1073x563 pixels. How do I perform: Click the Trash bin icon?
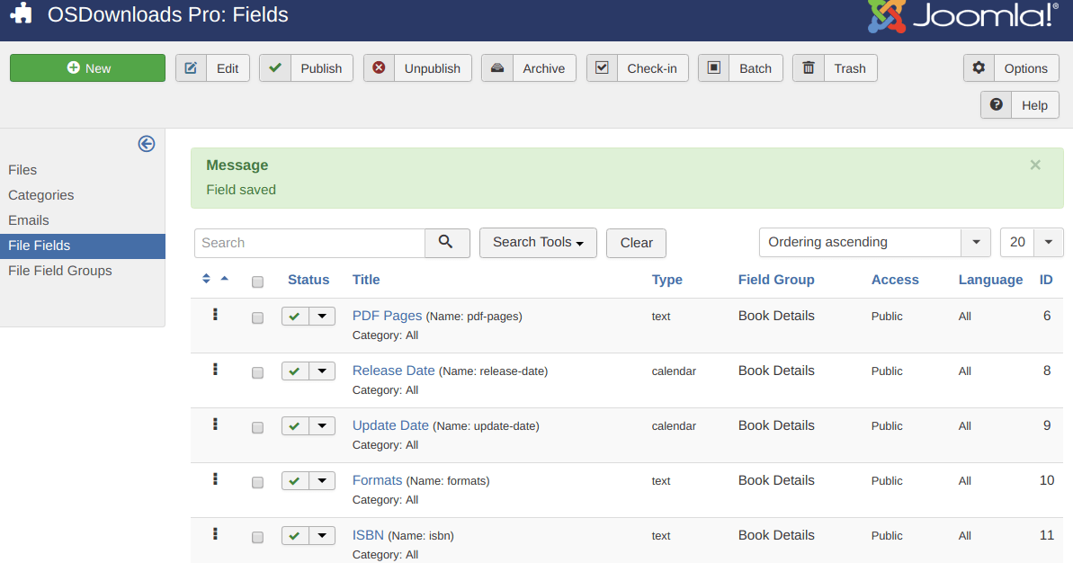809,67
